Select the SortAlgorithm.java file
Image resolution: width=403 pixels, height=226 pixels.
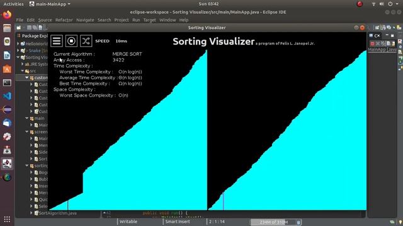point(55,213)
